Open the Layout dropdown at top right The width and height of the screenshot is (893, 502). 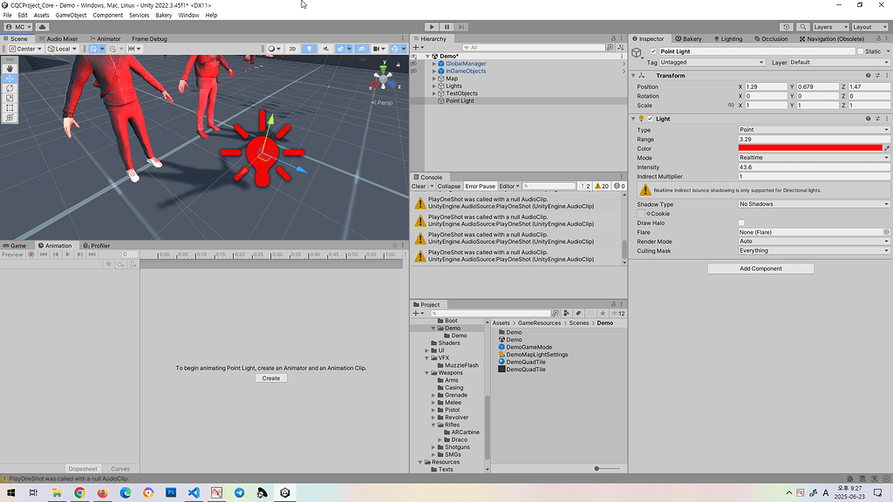point(869,26)
